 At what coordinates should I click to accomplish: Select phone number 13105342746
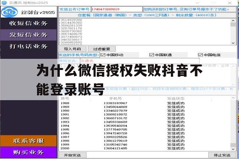[x=116, y=145]
